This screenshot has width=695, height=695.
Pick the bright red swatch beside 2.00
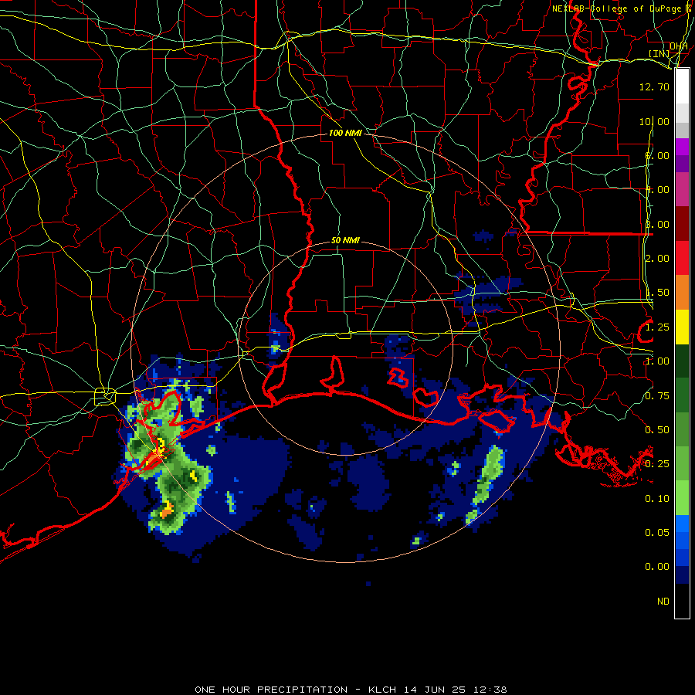tap(682, 258)
